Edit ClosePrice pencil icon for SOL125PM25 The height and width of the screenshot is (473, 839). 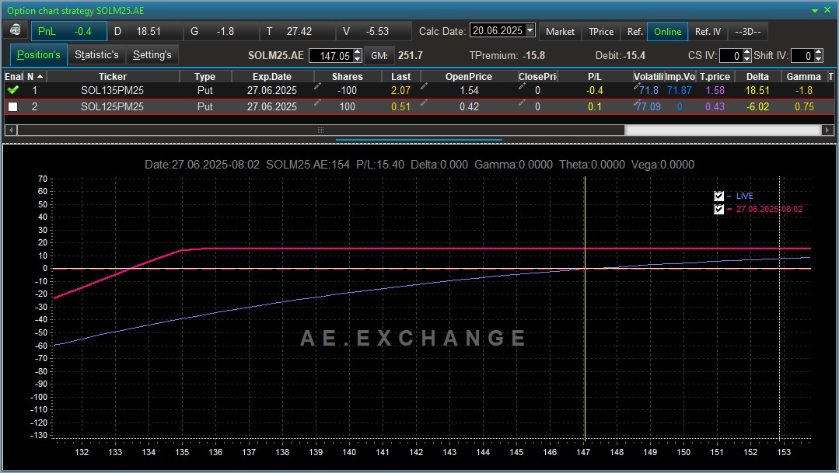[x=523, y=102]
